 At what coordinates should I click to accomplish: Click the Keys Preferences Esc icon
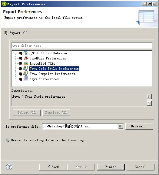(x=26, y=79)
